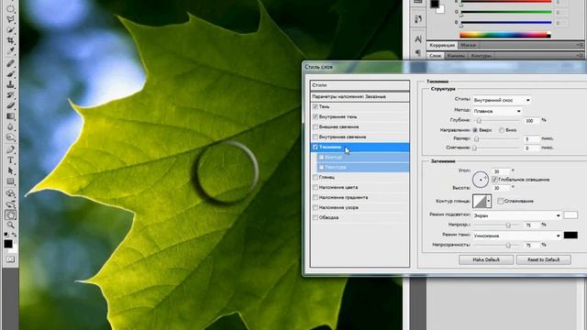The image size is (587, 330).
Task: Click the white highlight color swatch
Action: (x=570, y=215)
